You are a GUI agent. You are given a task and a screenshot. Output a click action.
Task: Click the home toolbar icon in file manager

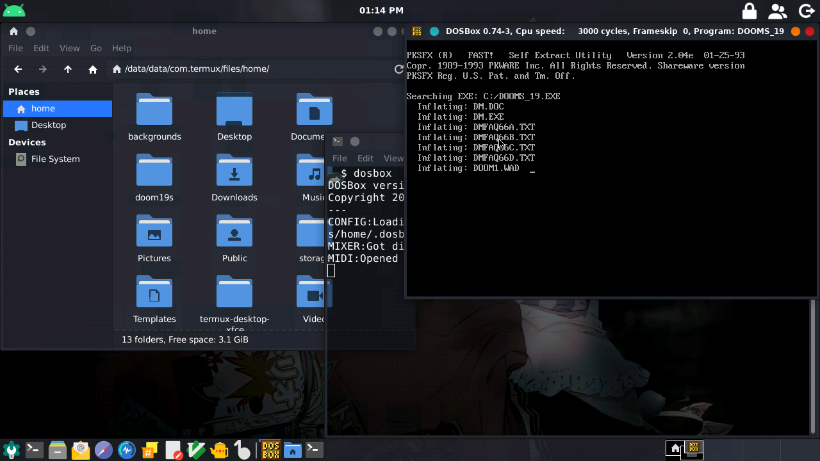coord(93,69)
